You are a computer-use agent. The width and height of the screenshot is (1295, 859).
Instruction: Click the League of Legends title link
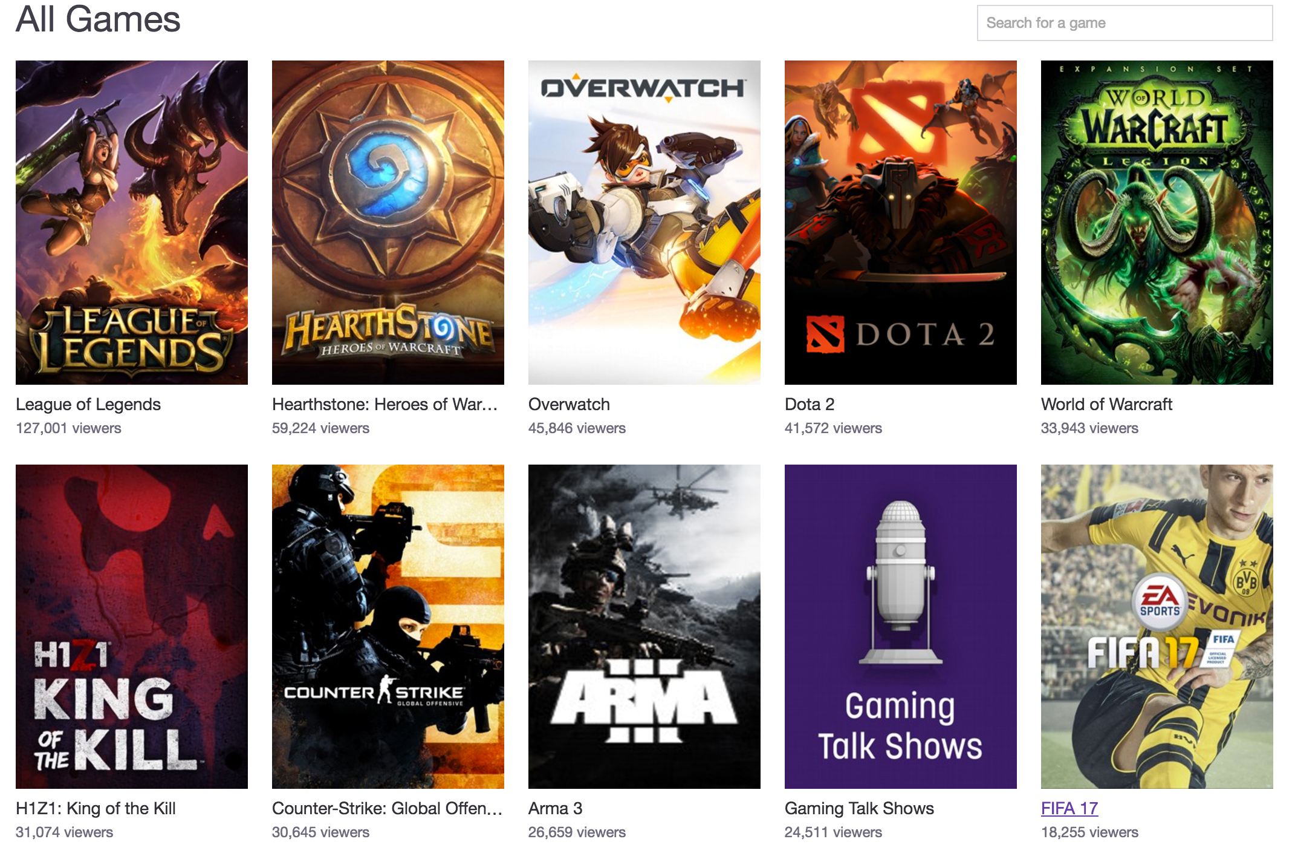(x=88, y=404)
